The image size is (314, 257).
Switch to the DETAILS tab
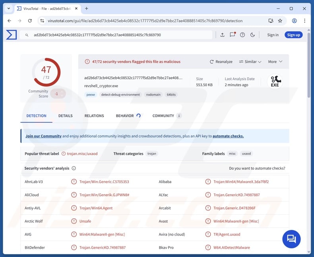[66, 116]
